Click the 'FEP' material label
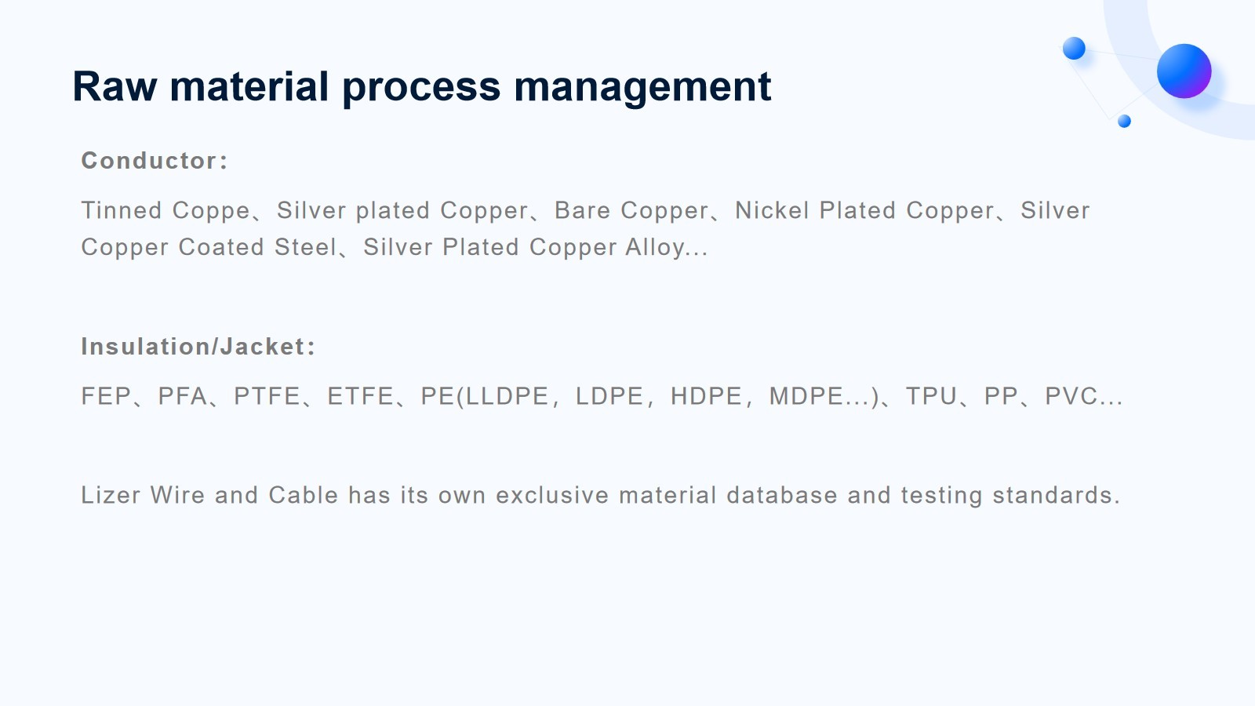This screenshot has width=1255, height=706. 106,396
